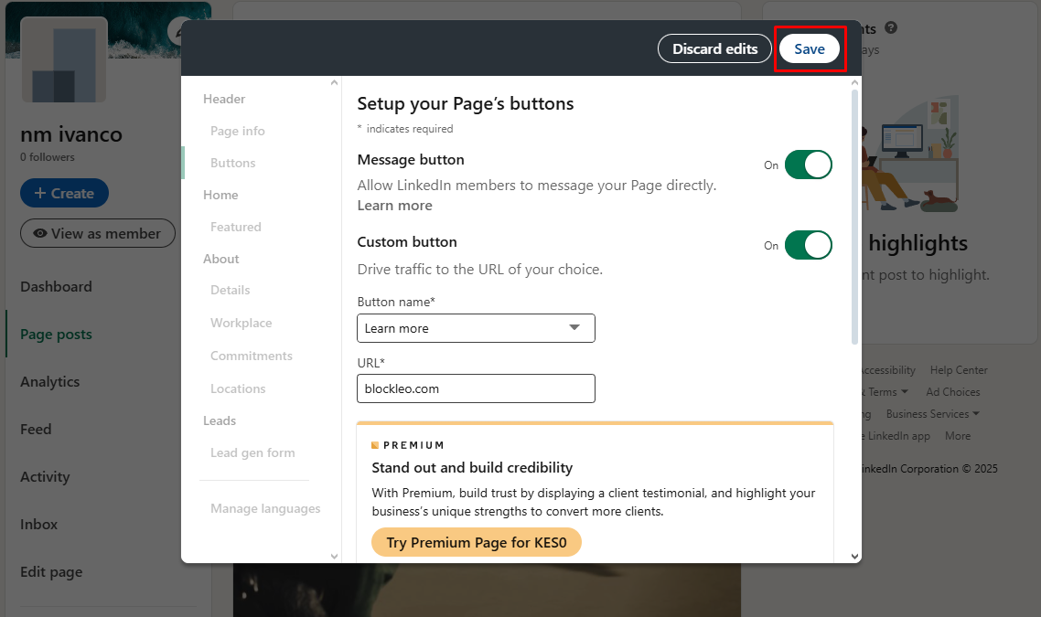Click the + Create button

64,193
